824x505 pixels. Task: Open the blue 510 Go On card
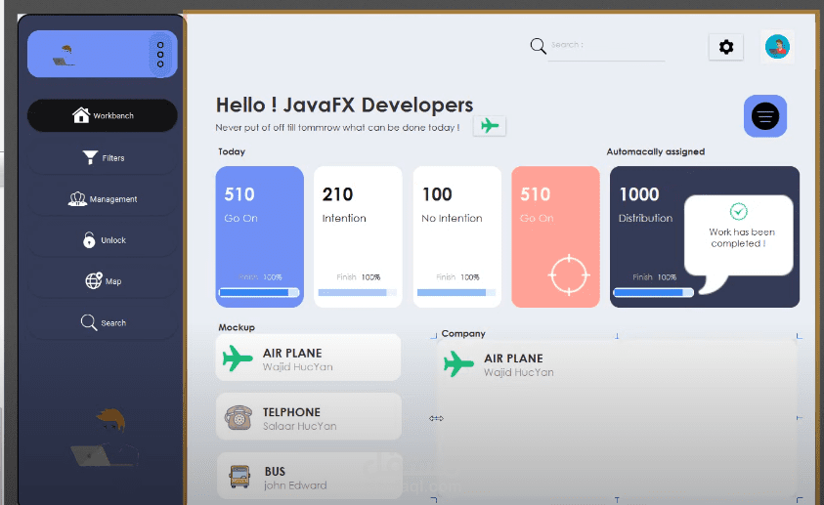(x=260, y=236)
